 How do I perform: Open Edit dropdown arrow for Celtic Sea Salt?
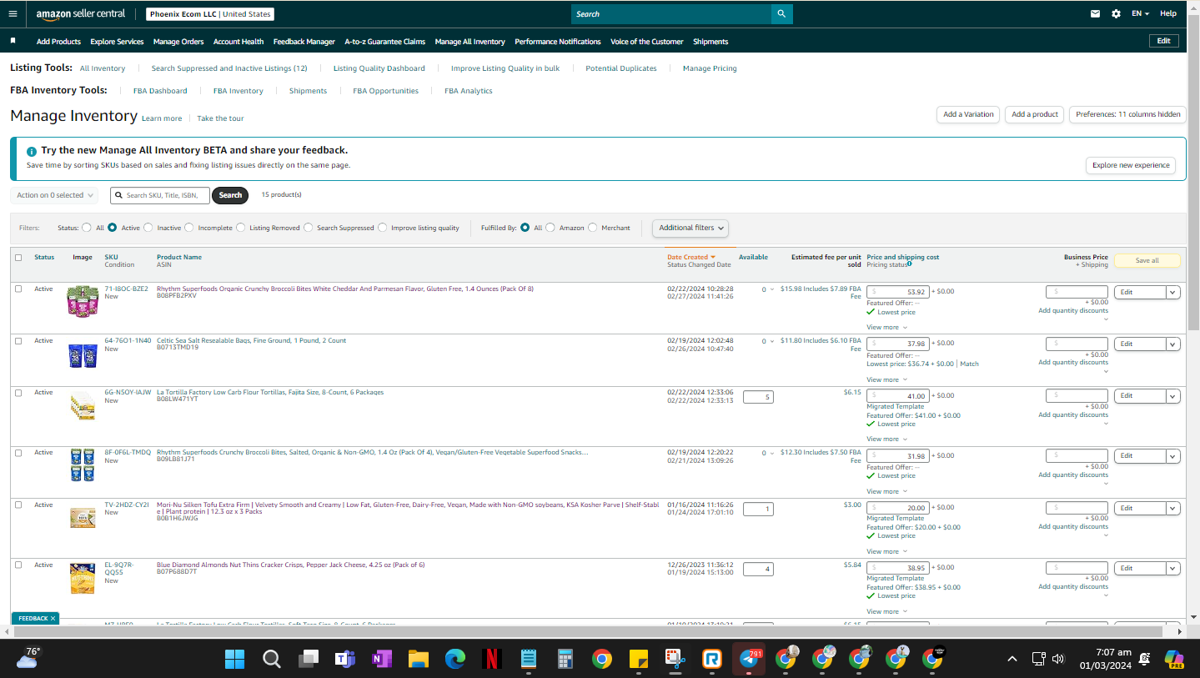coord(1173,344)
